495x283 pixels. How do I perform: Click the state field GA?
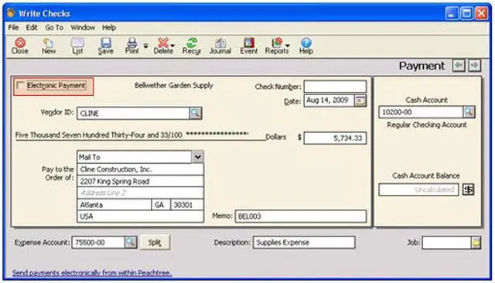[161, 205]
